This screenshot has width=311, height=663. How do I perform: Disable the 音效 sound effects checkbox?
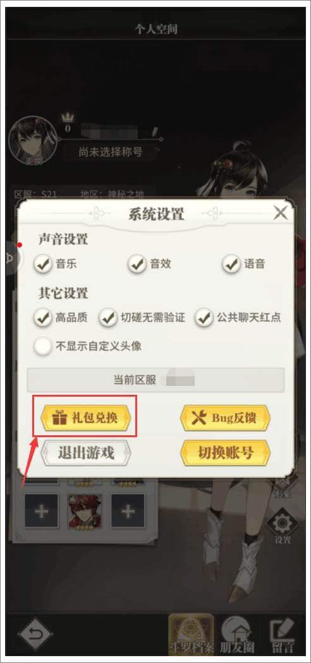(x=137, y=264)
